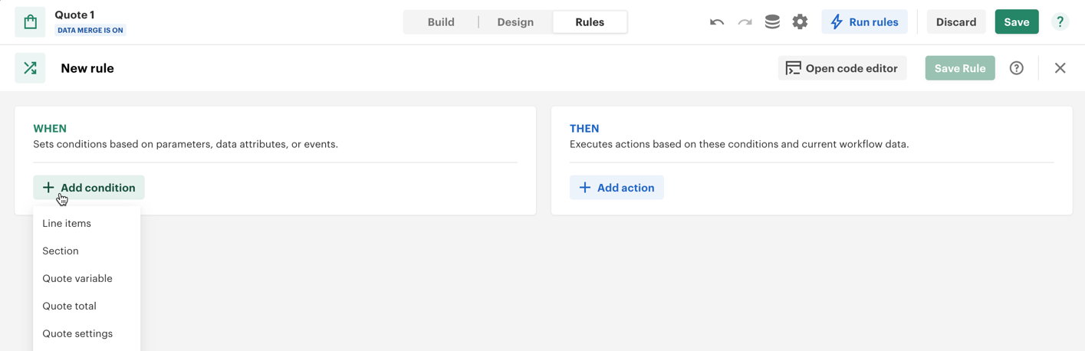Expand the Add condition dropdown
This screenshot has width=1085, height=351.
89,188
